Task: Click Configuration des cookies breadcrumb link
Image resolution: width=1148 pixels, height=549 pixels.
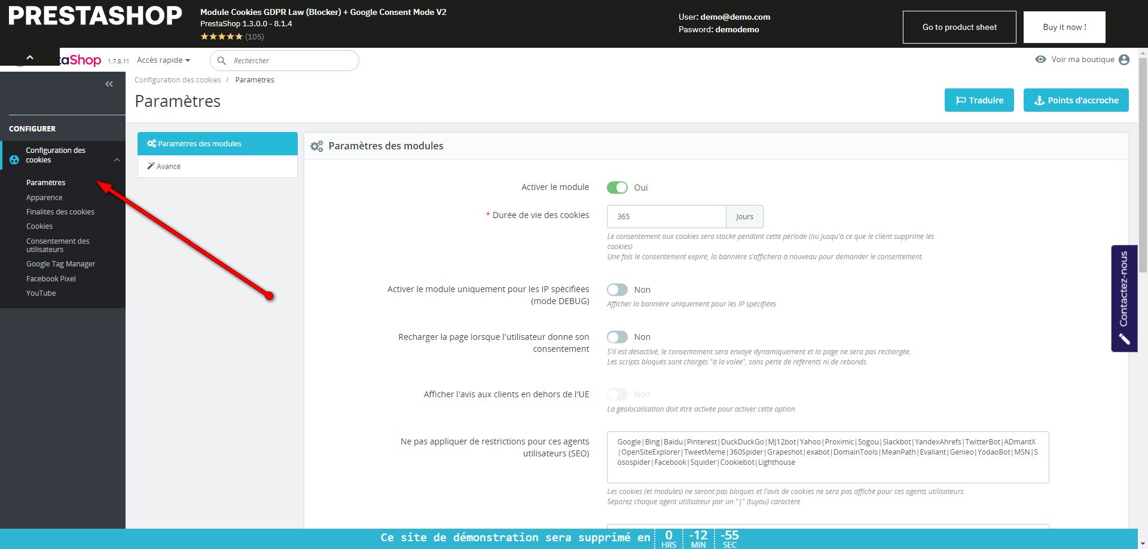Action: coord(178,80)
